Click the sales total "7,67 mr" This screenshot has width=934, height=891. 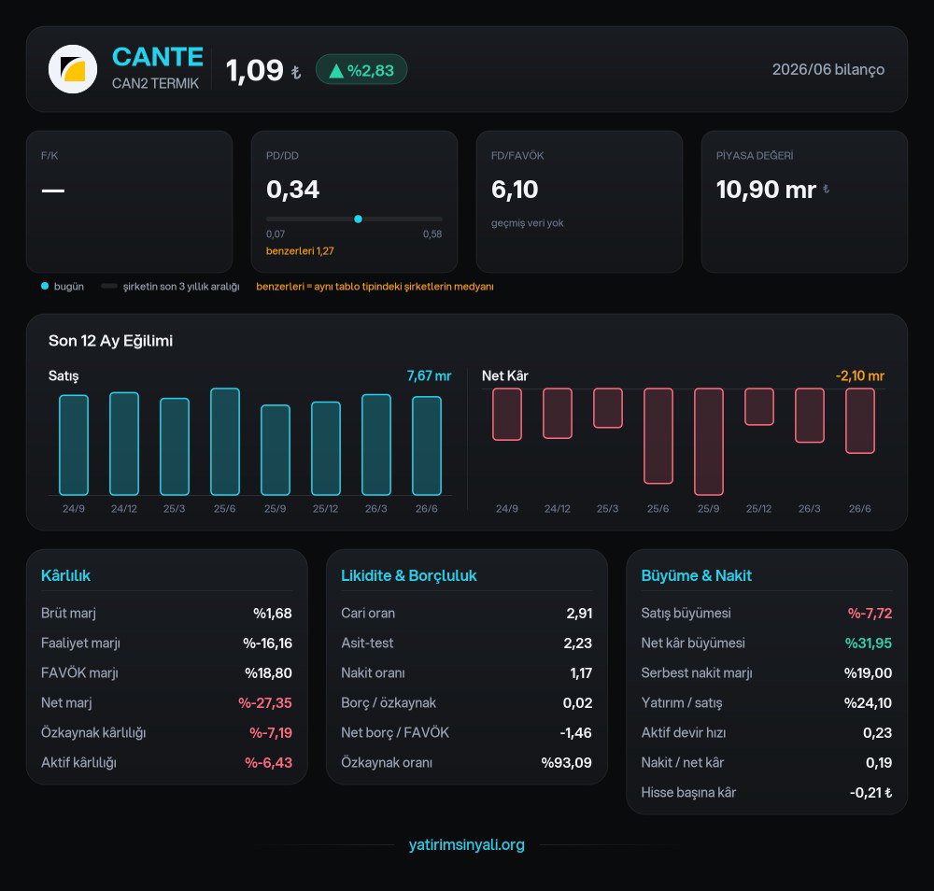tap(429, 375)
